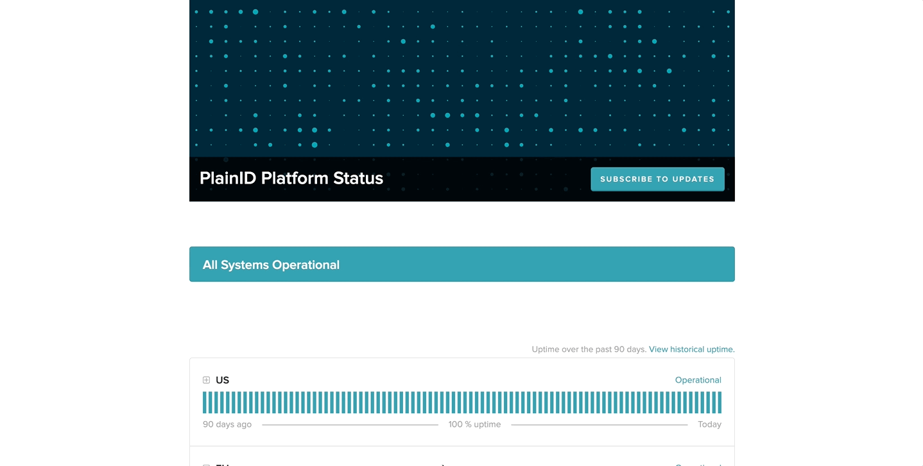Click the '90 days ago' label
923x466 pixels.
(227, 424)
